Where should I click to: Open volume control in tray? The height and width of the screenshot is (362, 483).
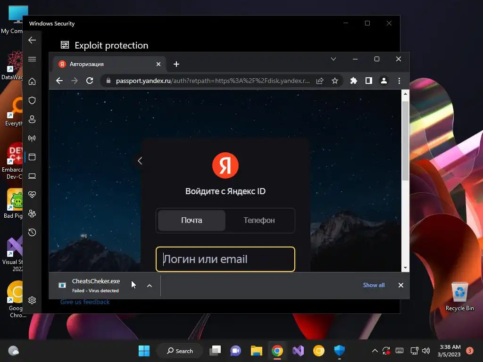tap(426, 351)
